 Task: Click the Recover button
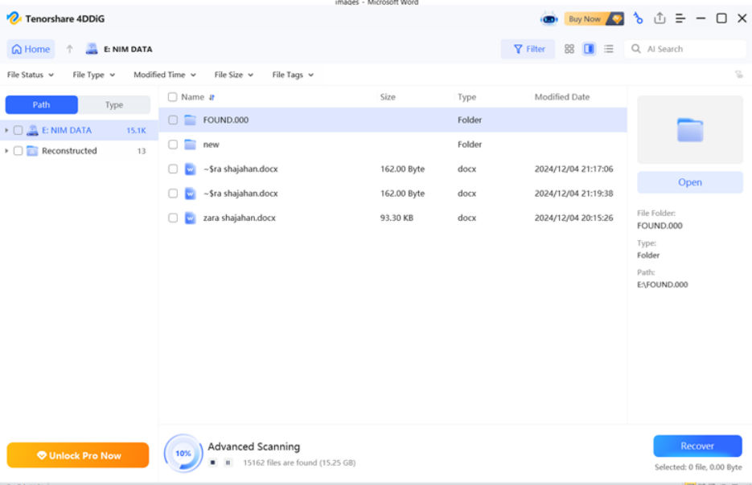[697, 446]
